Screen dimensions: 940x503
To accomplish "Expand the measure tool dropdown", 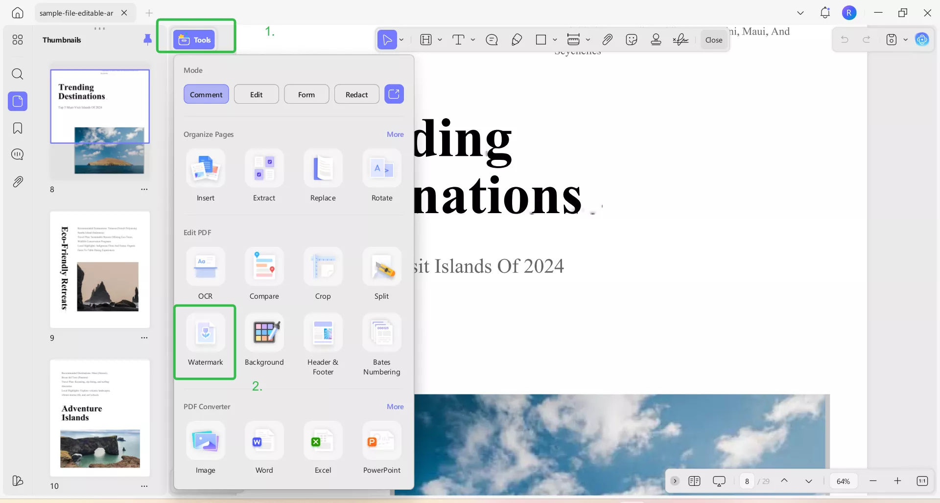I will tap(588, 40).
